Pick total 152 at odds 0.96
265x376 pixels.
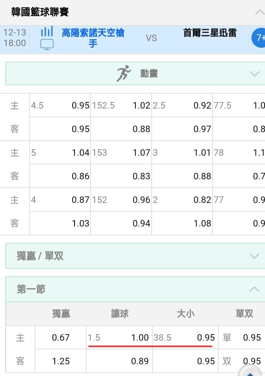point(121,200)
